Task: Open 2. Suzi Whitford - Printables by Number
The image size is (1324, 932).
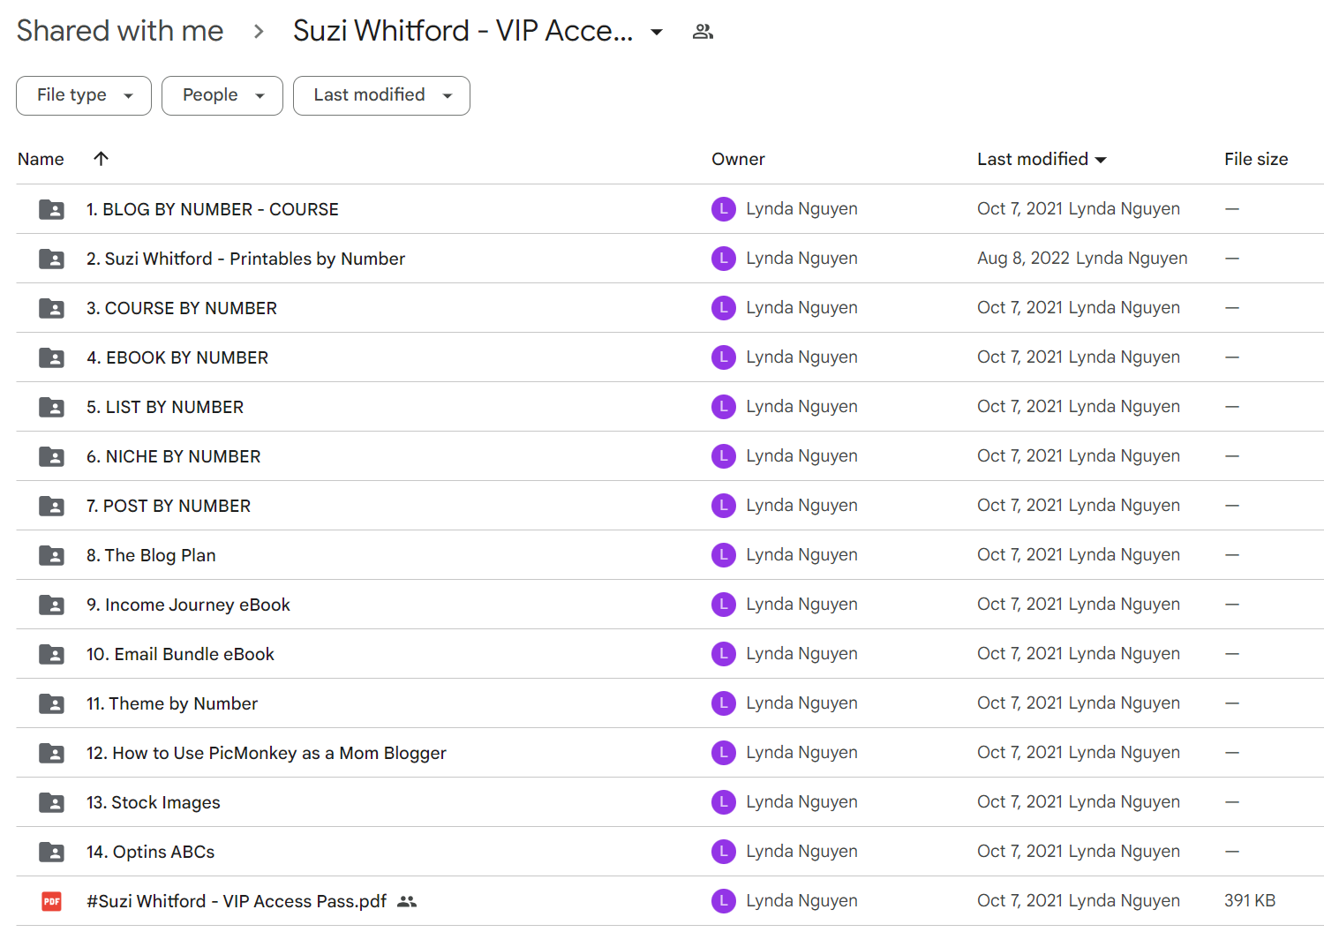Action: point(246,259)
